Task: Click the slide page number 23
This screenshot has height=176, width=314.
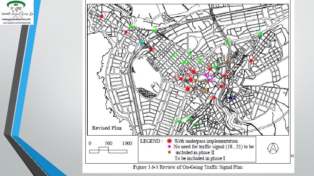Action: [x=292, y=156]
